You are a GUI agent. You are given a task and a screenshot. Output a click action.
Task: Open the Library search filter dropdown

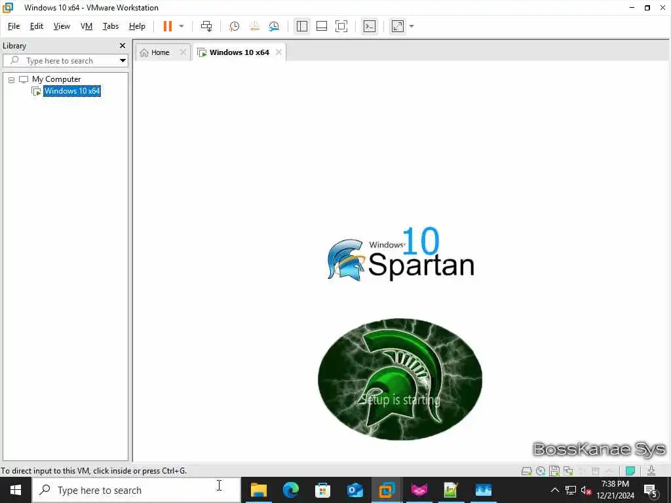point(123,61)
